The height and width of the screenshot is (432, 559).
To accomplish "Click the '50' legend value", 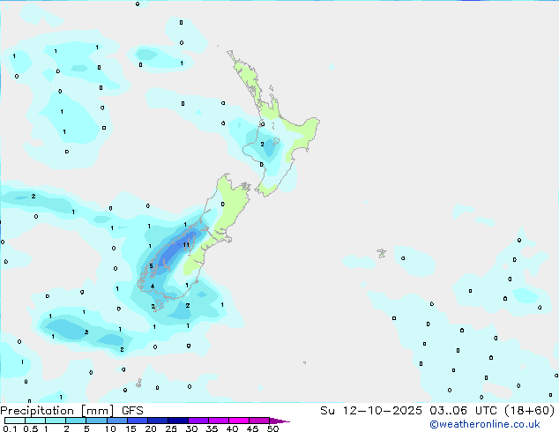I will tap(272, 428).
